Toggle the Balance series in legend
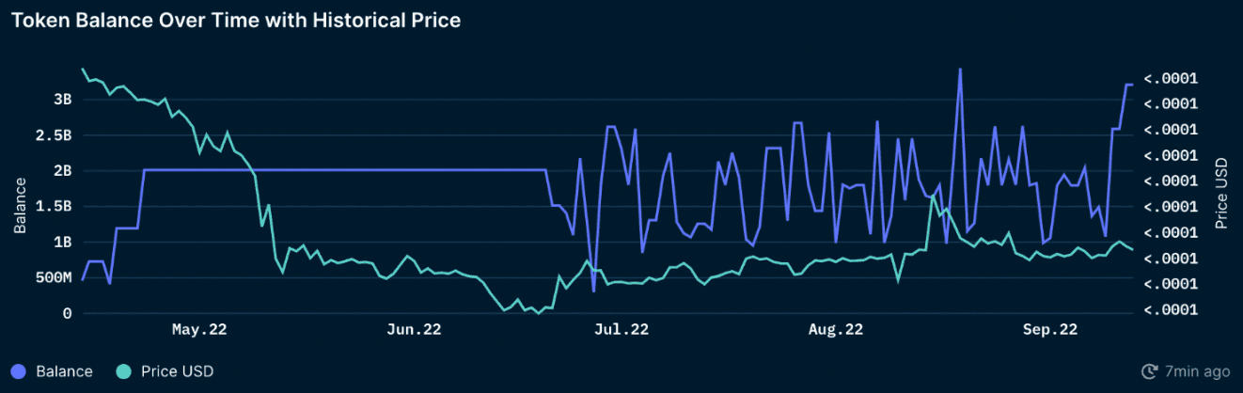The height and width of the screenshot is (393, 1243). 53,371
